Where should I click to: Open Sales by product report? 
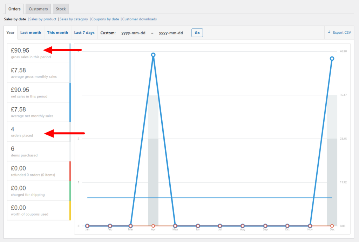click(43, 19)
